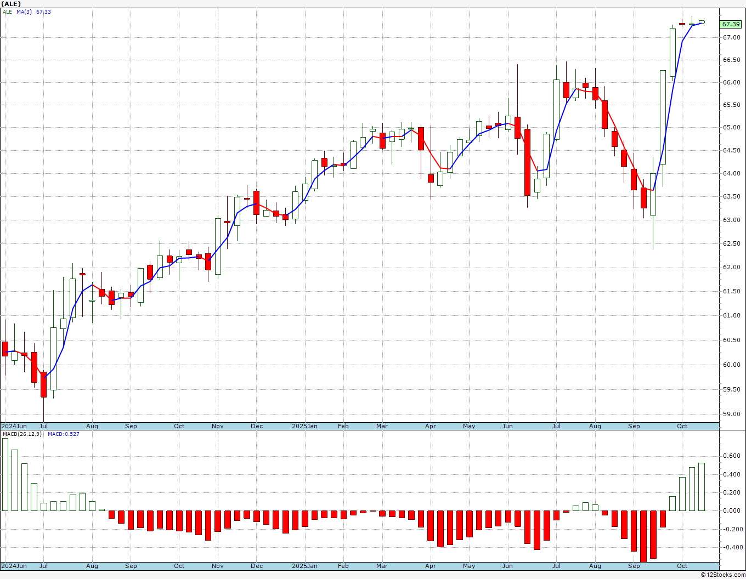Click the 59.00 price axis label
This screenshot has height=579, width=746.
click(731, 415)
